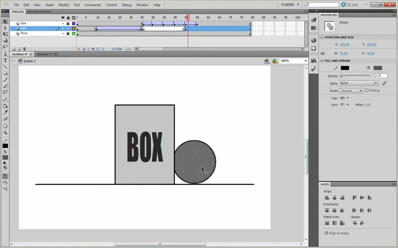Toggle Snap to Objects magnet

pos(5,176)
